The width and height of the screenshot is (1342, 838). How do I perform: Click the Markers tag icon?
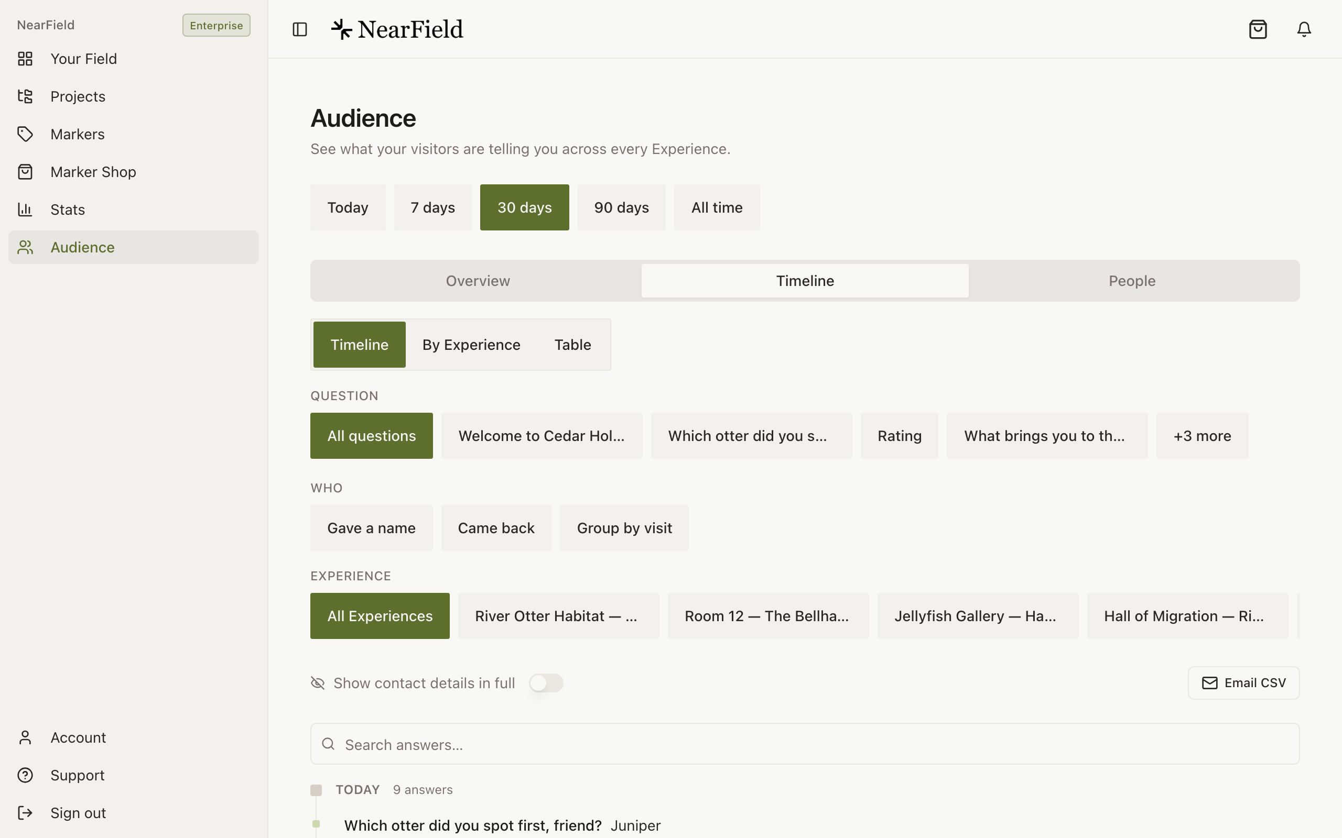click(x=25, y=134)
